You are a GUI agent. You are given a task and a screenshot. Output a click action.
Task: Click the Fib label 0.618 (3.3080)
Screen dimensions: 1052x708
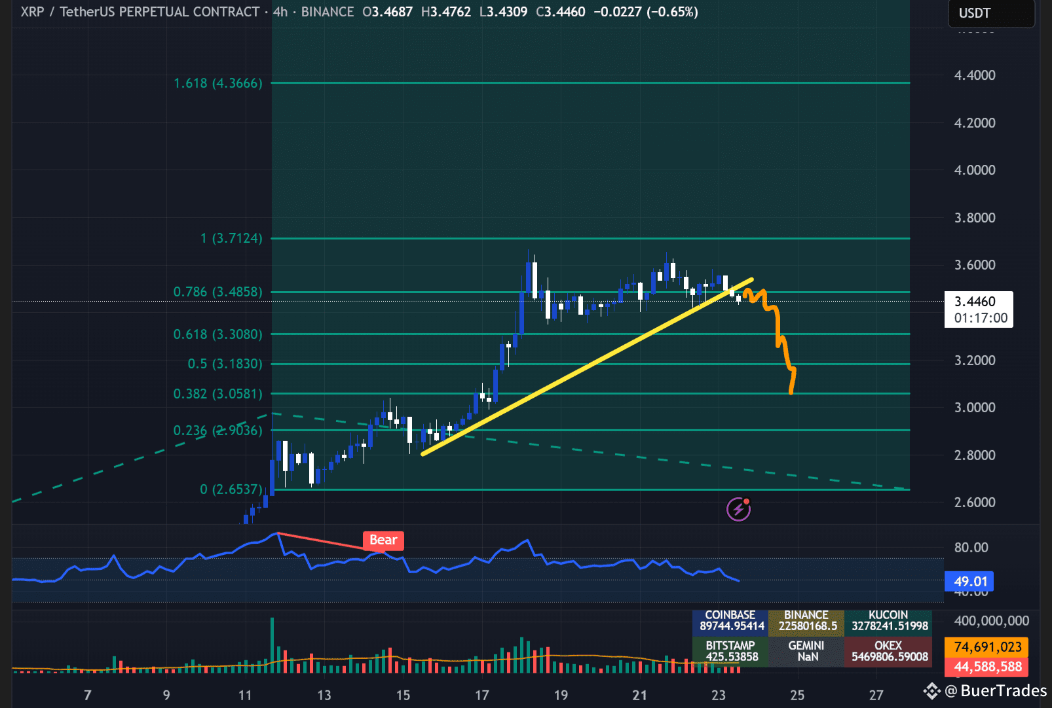[x=217, y=334]
